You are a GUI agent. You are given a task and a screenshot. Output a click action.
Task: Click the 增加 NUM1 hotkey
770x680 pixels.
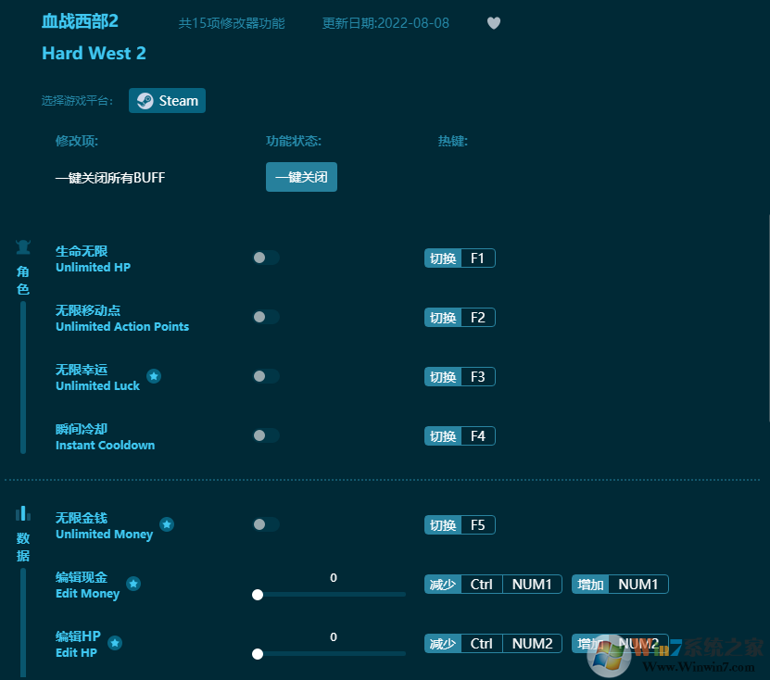click(x=620, y=585)
